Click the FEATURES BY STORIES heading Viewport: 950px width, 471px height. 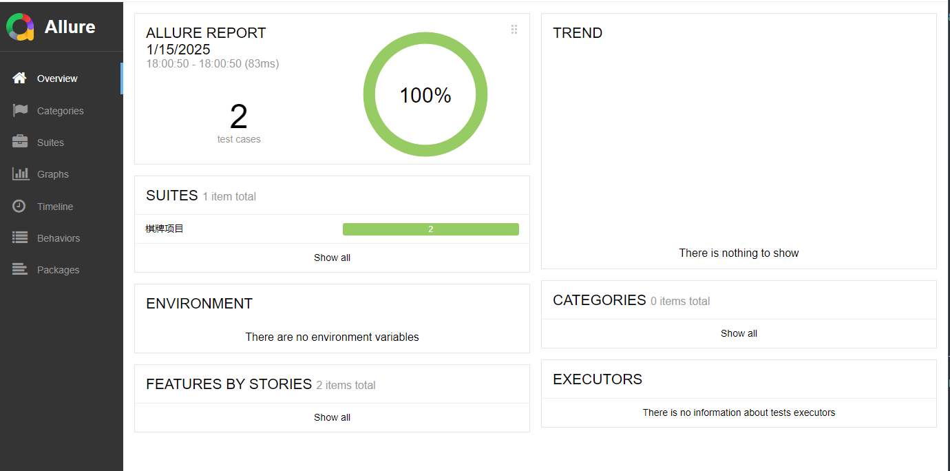pyautogui.click(x=229, y=384)
